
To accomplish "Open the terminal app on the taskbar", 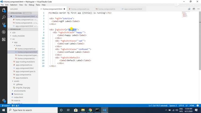I will point(97,110).
